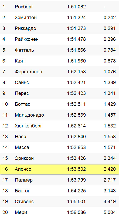
Task: Select Баттон lap time 1:54.225
Action: tap(76, 191)
